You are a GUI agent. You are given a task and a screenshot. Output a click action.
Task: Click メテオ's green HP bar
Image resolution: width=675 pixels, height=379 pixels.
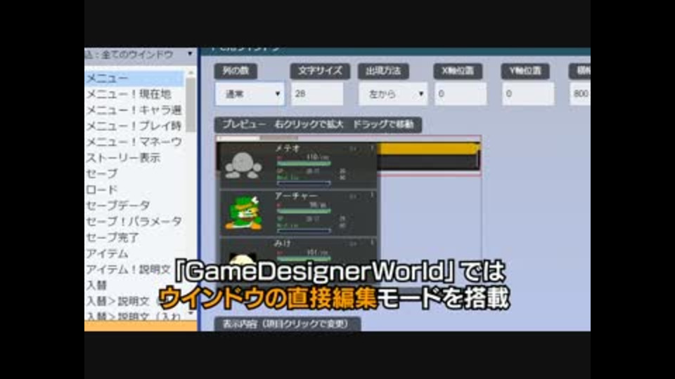(x=304, y=164)
